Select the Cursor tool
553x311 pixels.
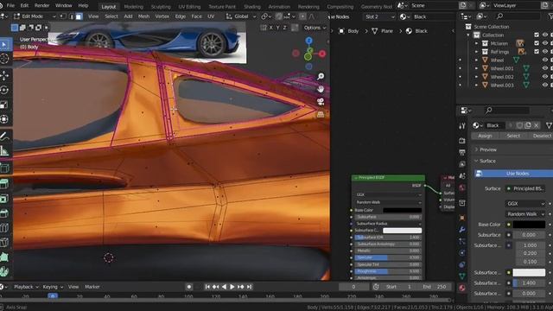4,59
